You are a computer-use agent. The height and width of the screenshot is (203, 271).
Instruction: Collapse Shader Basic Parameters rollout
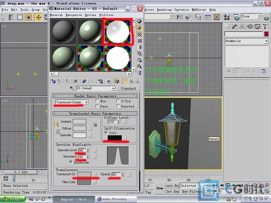pos(95,96)
